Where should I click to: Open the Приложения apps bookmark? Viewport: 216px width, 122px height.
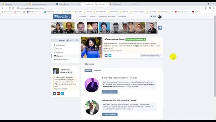pyautogui.click(x=7, y=12)
